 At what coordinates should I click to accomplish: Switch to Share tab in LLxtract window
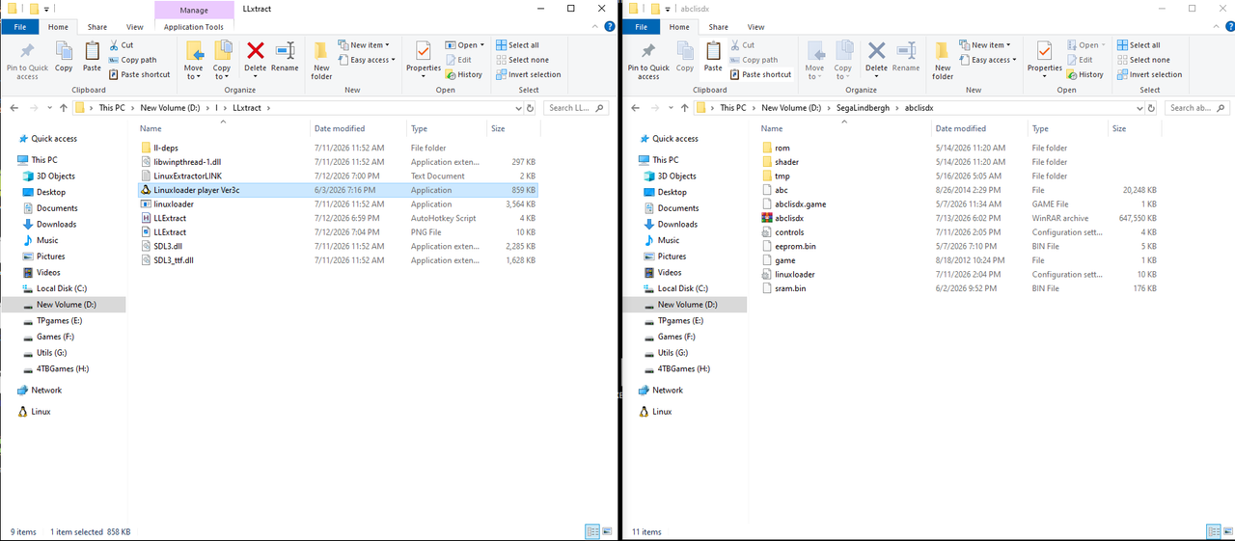click(97, 27)
